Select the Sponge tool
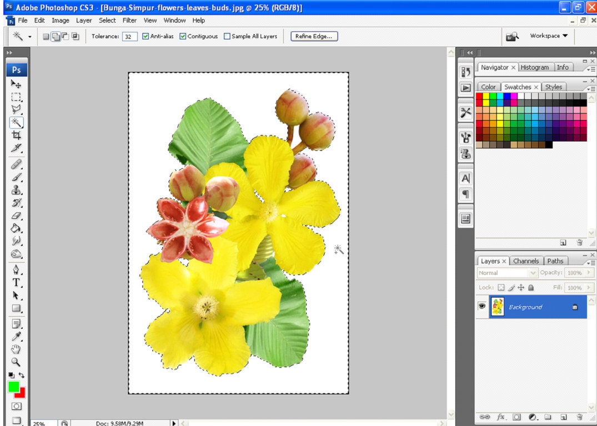Screen dimensions: 597x426 pyautogui.click(x=16, y=253)
